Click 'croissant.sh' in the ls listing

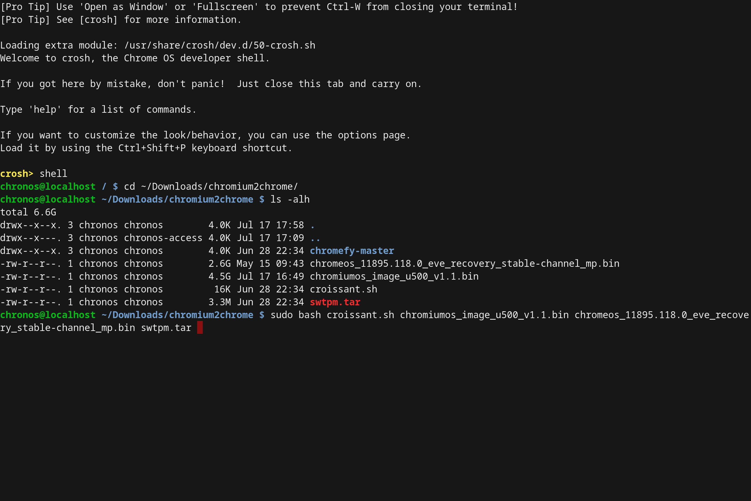344,289
